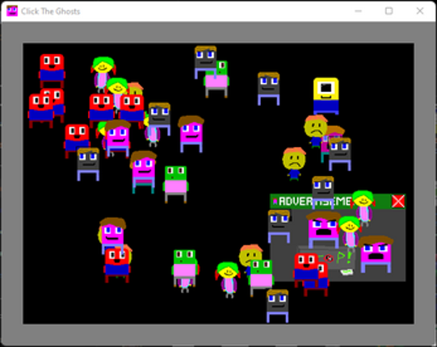The width and height of the screenshot is (437, 347).
Task: Click the yellow monitor-faced character with blue body
Action: click(326, 96)
